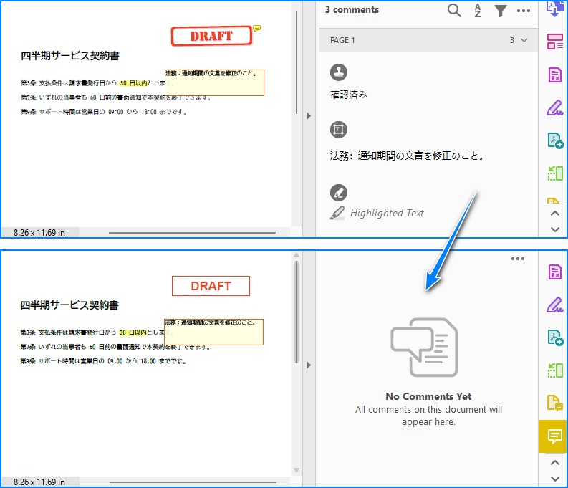Open the Redact tool in the upper sidebar

(x=554, y=75)
